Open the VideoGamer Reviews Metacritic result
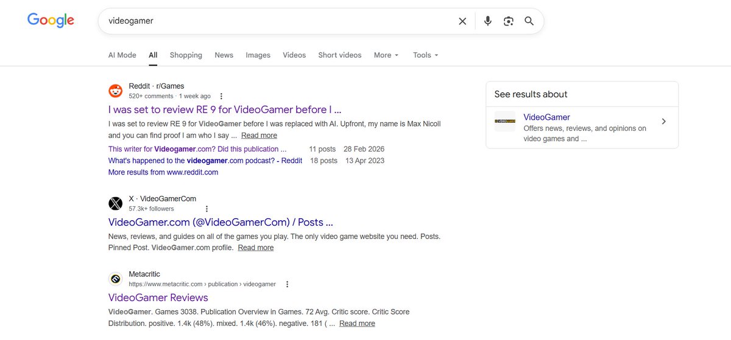 click(x=158, y=297)
